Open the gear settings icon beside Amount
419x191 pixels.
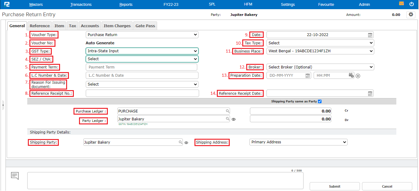pyautogui.click(x=410, y=15)
